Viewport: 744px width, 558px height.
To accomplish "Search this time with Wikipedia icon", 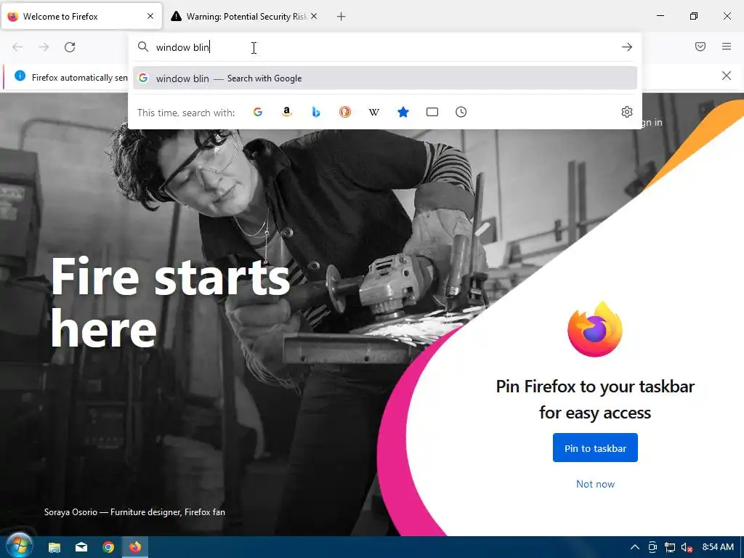I will pos(374,112).
